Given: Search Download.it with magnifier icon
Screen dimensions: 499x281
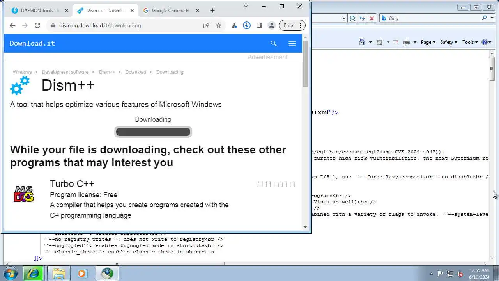Looking at the screenshot, I should click(274, 43).
